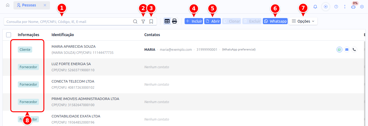Screen dimensions: 368x126
Task: Close the Pessoas tab
Action: click(x=45, y=5)
